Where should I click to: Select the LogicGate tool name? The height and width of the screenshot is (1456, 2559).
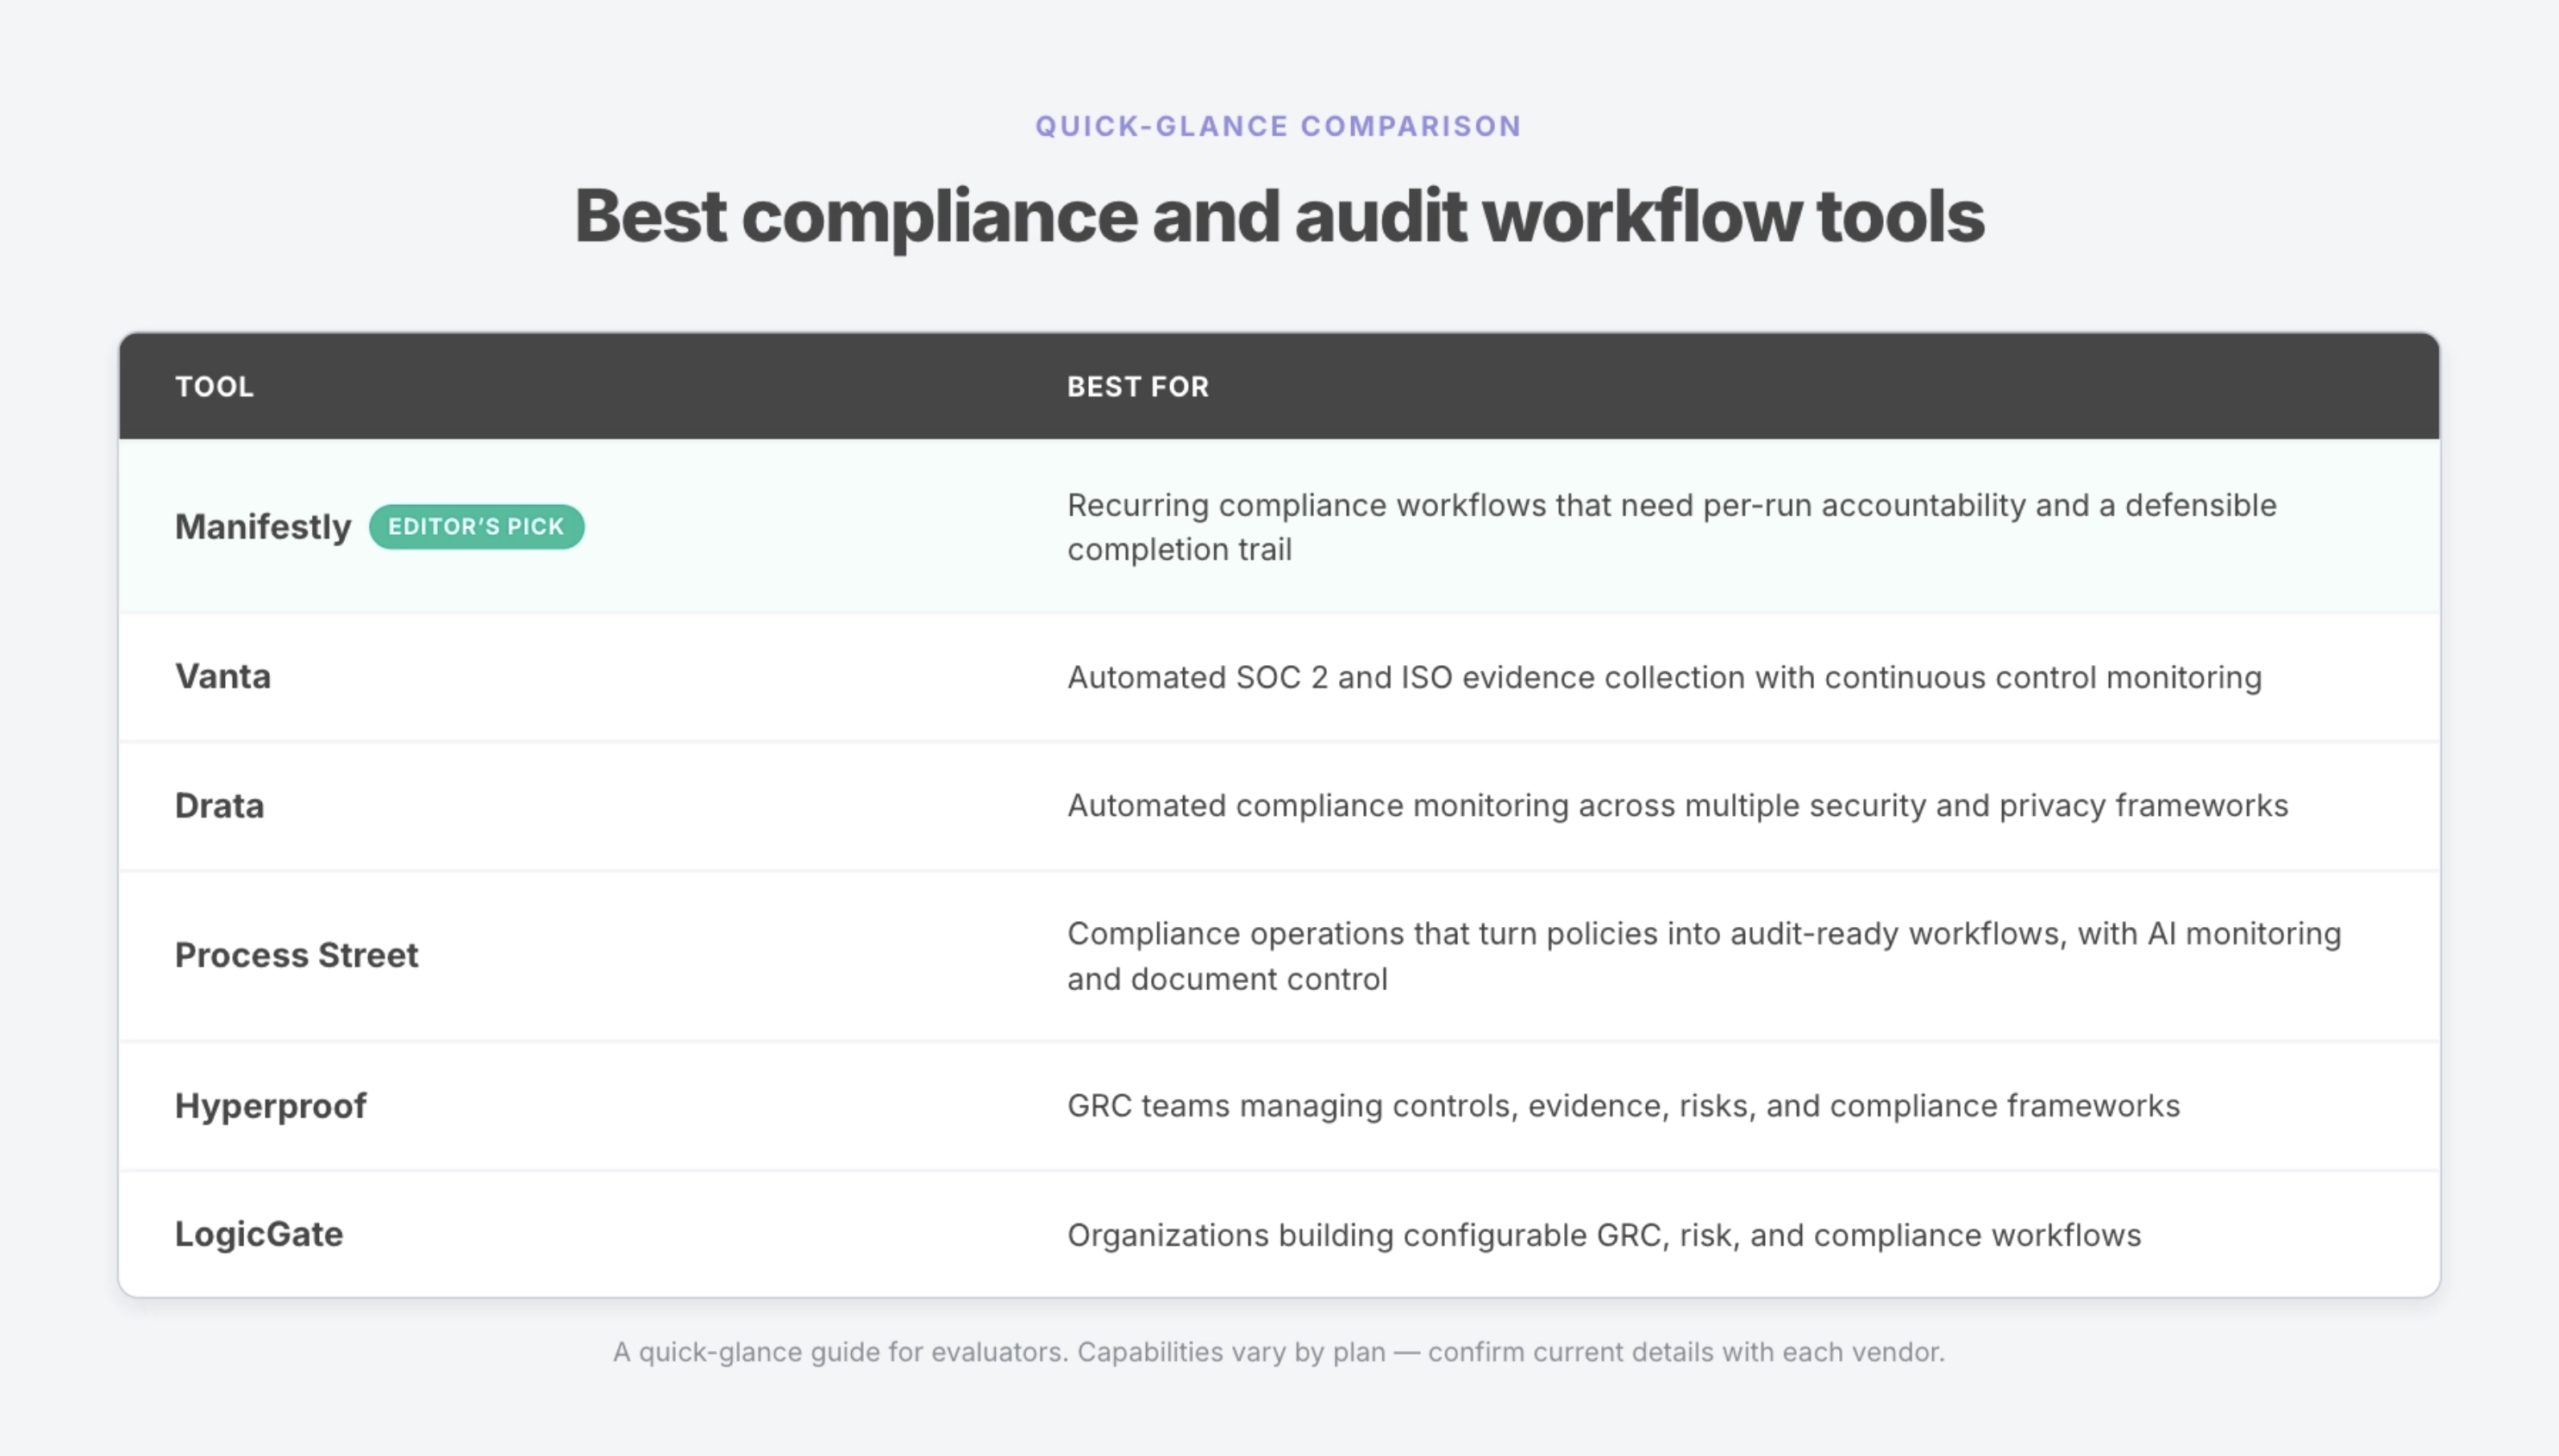click(x=260, y=1234)
